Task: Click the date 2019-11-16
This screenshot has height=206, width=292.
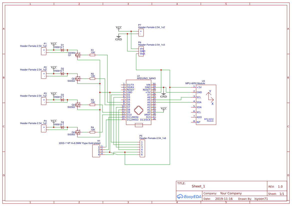Action: (x=224, y=199)
